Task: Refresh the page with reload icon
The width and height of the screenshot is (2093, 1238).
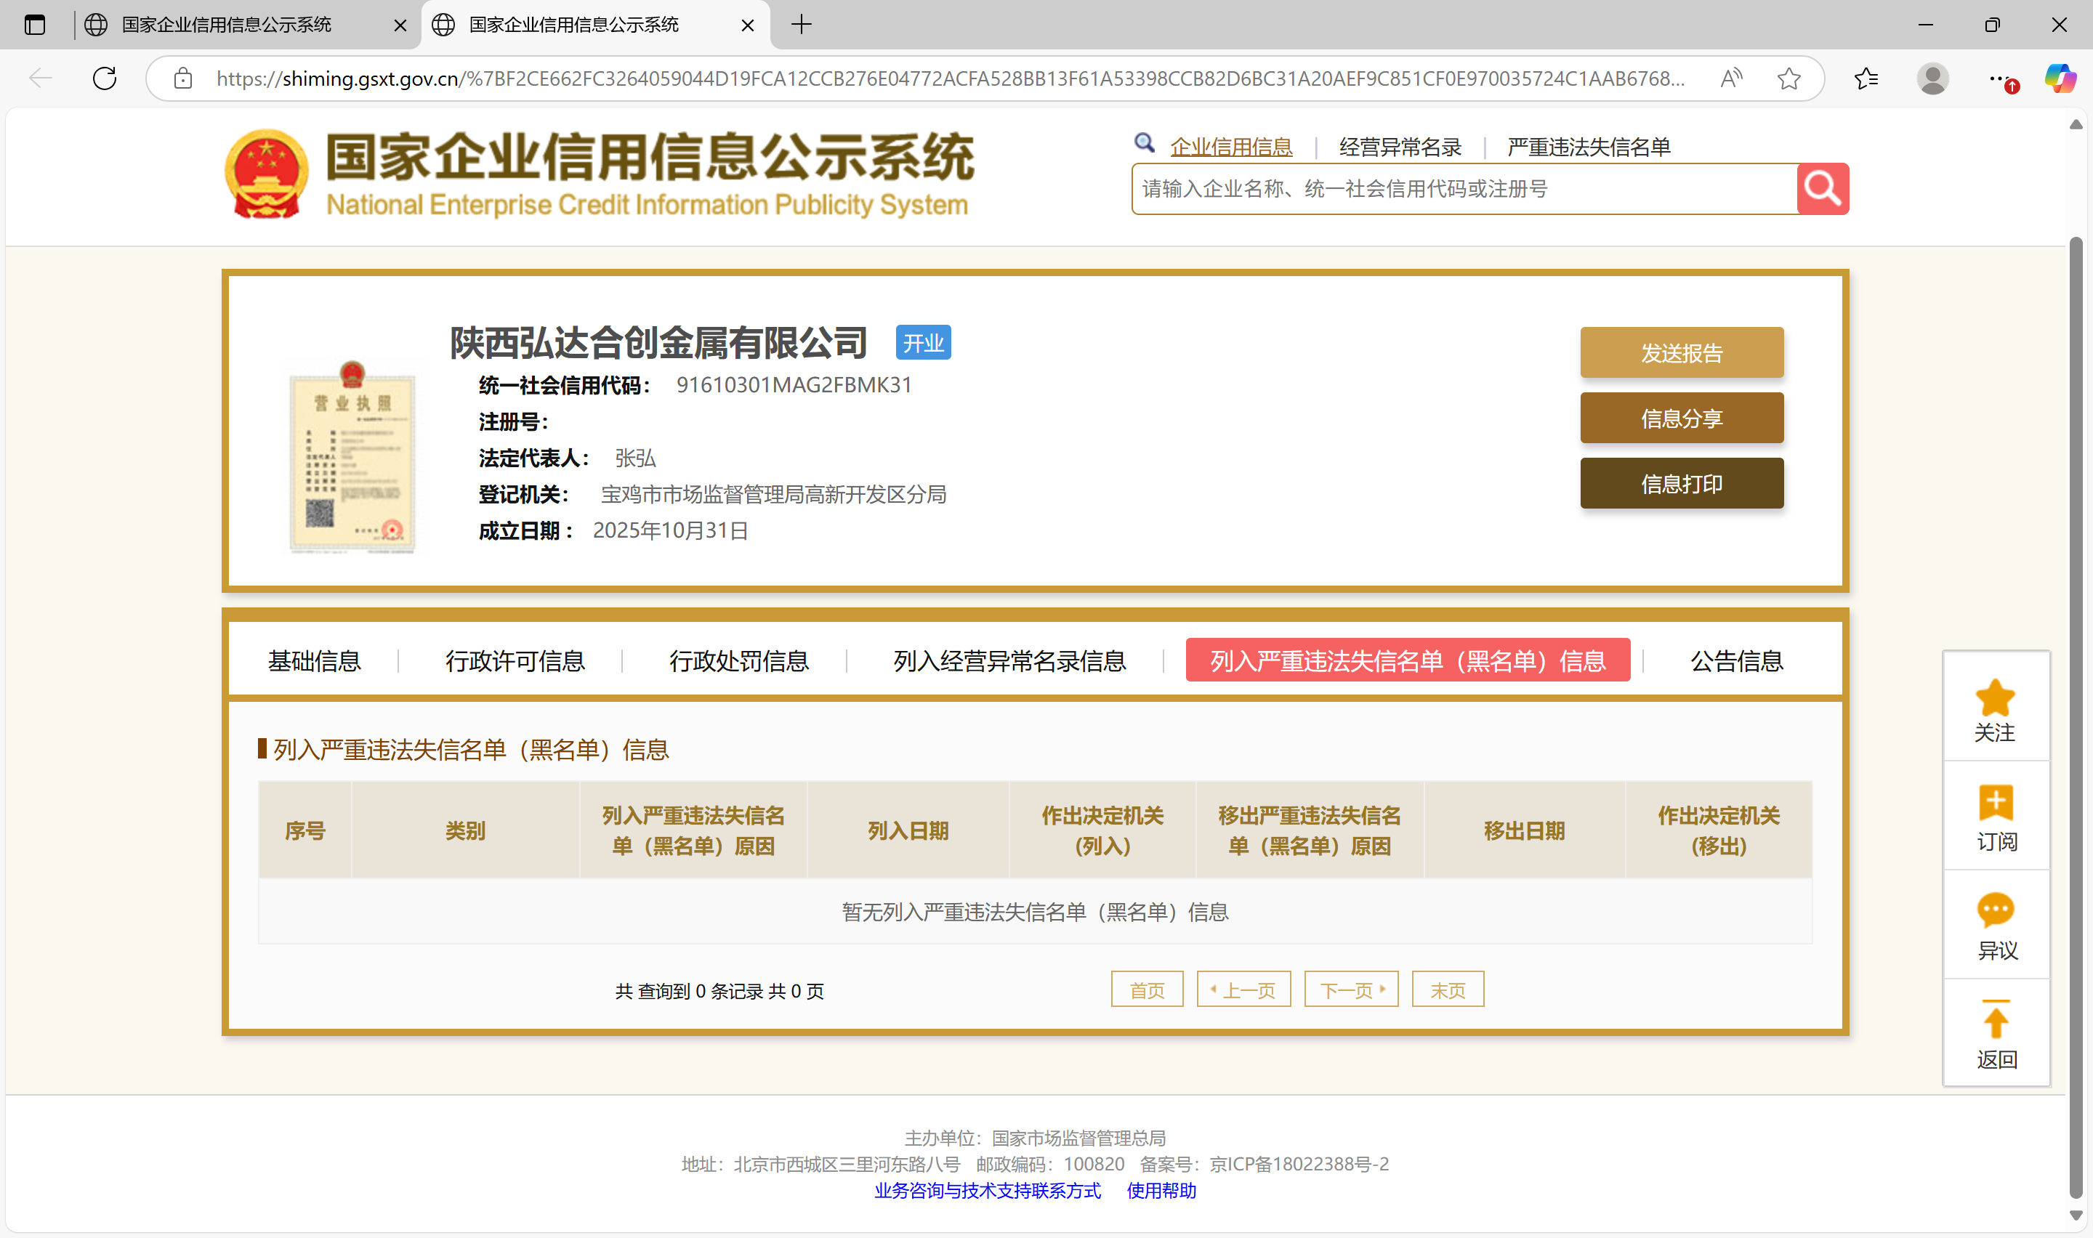Action: pos(104,78)
